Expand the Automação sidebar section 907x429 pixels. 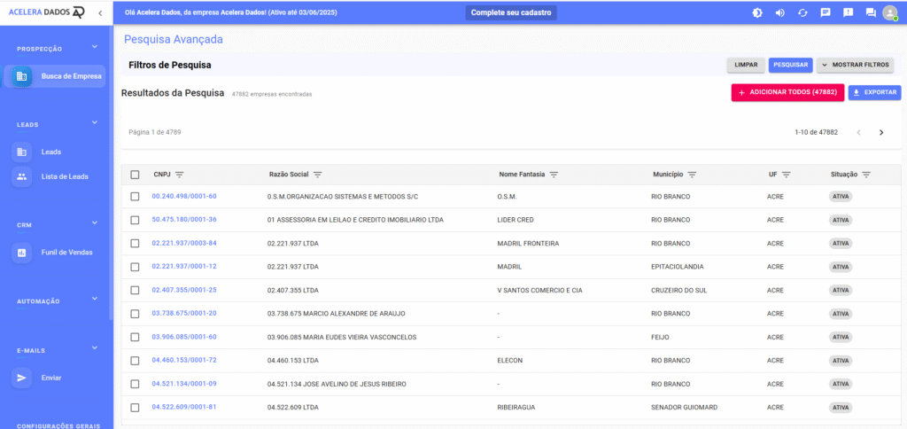coord(95,300)
